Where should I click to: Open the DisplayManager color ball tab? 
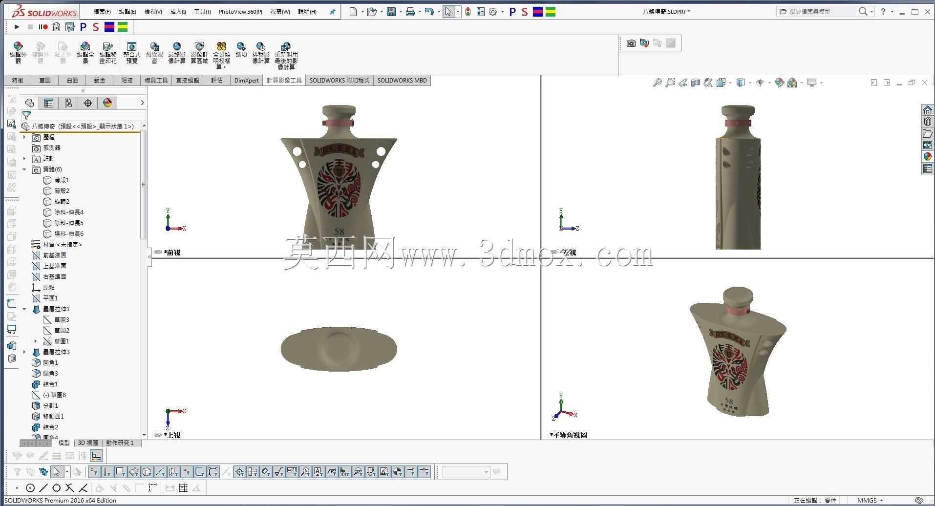click(x=107, y=103)
